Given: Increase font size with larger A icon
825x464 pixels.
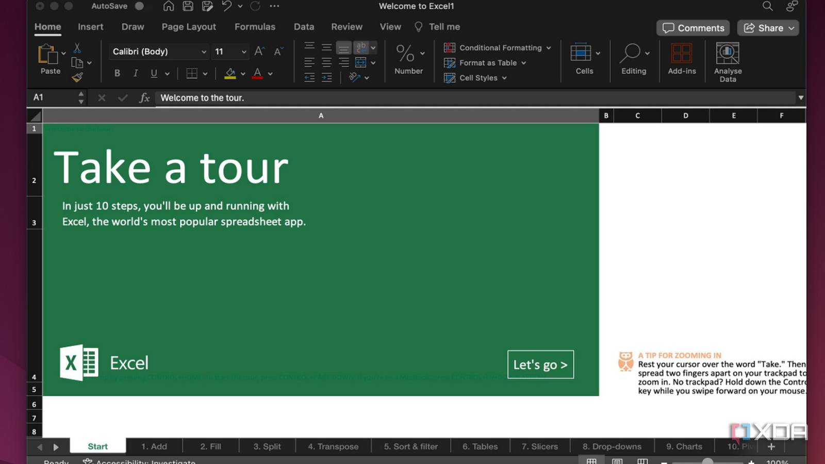Looking at the screenshot, I should click(260, 51).
